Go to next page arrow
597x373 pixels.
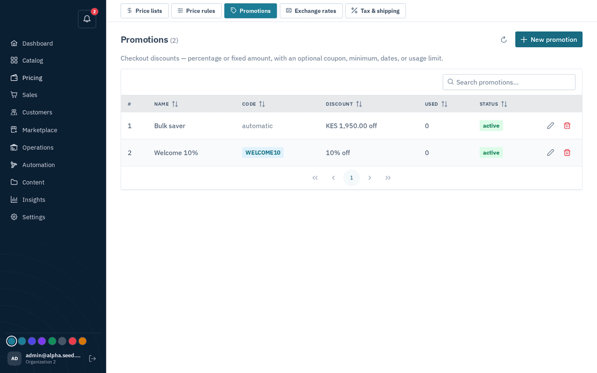click(370, 178)
